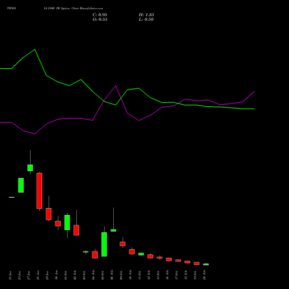Select the 27 Jan date label
The height and width of the screenshot is (289, 289).
pyautogui.click(x=29, y=275)
